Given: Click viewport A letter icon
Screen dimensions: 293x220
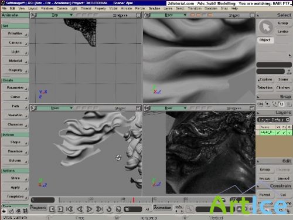Looking at the screenshot, I should [33, 15].
